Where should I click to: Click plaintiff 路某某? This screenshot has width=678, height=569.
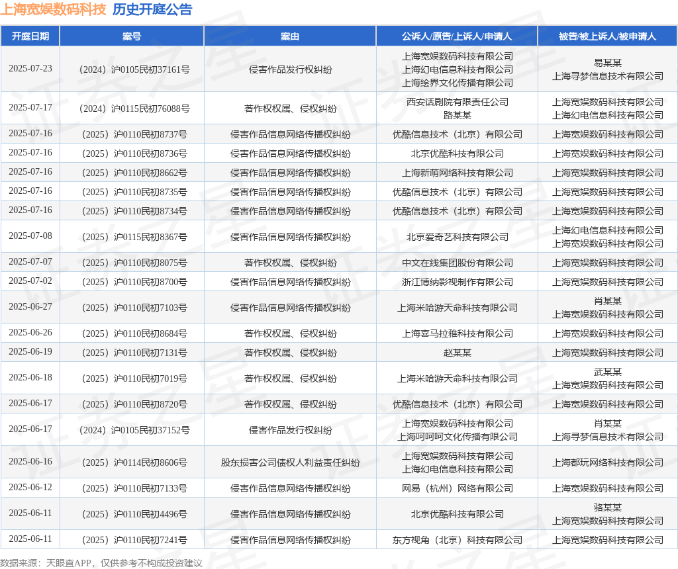pyautogui.click(x=458, y=115)
